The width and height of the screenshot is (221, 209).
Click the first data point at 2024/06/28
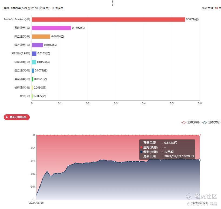tap(36, 195)
